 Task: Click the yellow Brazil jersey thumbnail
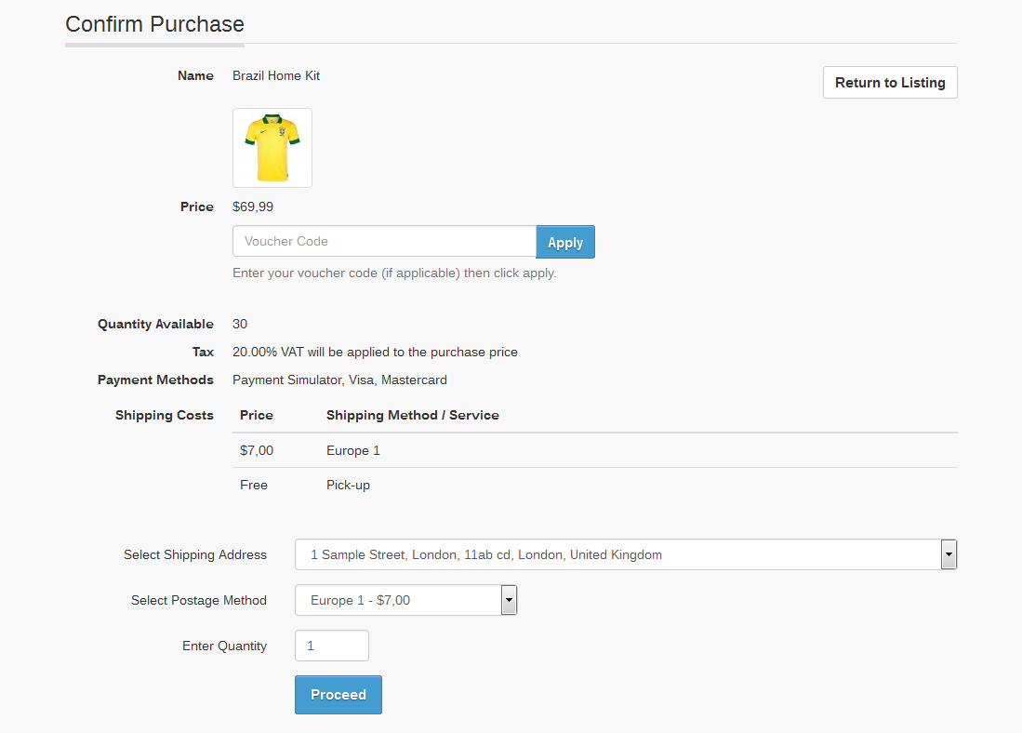pyautogui.click(x=272, y=148)
